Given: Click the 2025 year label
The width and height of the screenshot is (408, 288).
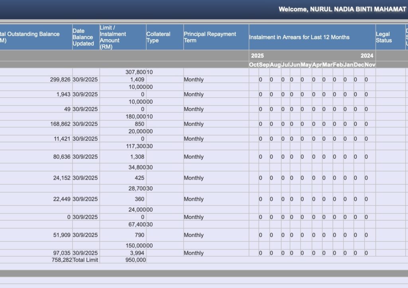Looking at the screenshot, I should pos(257,56).
